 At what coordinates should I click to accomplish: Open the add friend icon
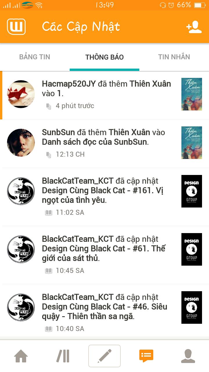(194, 27)
